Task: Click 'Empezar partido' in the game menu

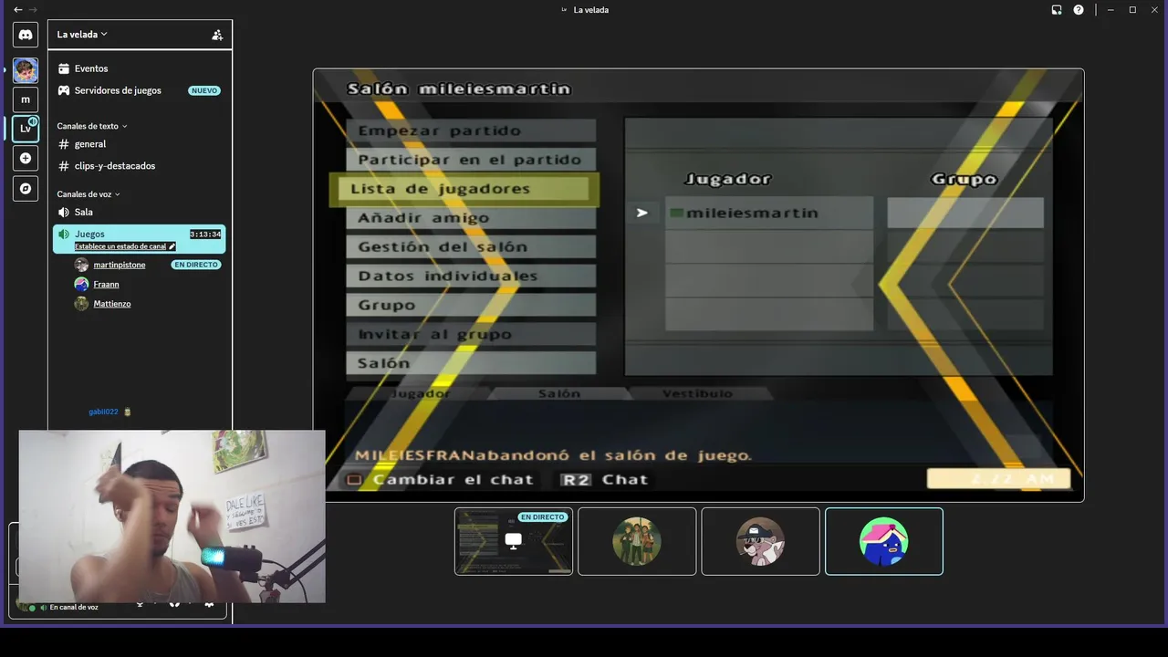Action: (471, 130)
